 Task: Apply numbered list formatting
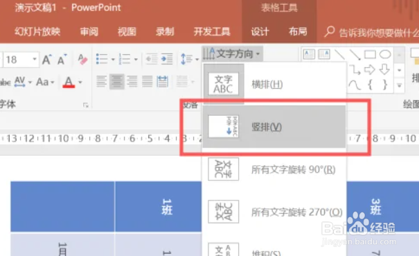click(125, 59)
